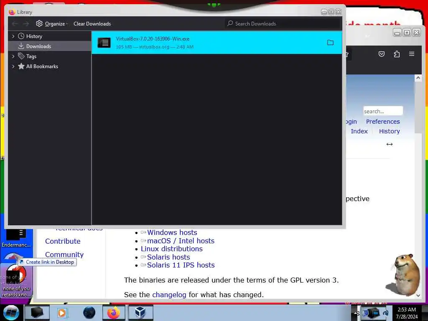Click the search box on VirtualBox page

(x=383, y=111)
